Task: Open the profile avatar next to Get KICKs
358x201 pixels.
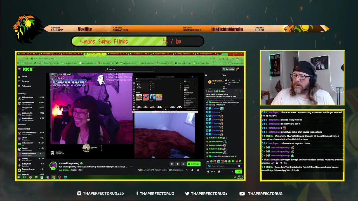Action: pos(237,69)
